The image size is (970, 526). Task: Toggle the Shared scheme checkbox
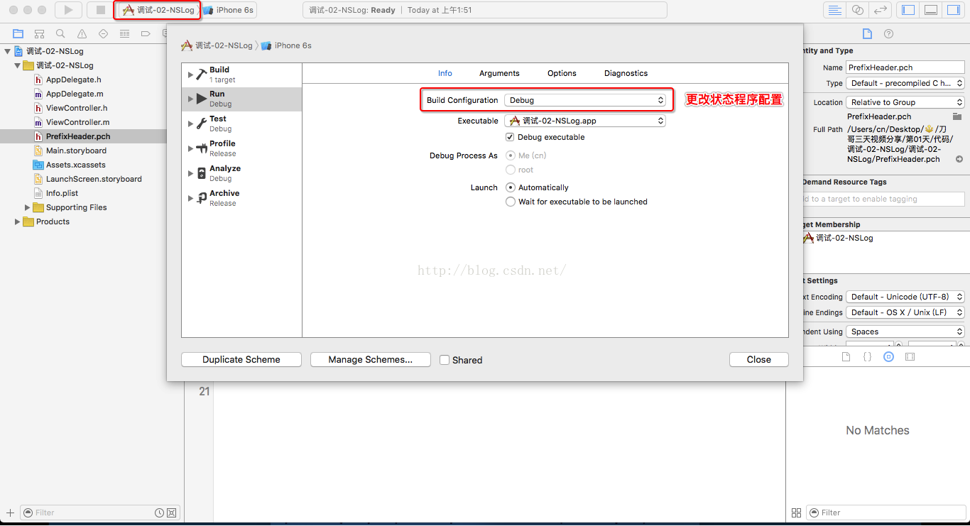point(445,360)
